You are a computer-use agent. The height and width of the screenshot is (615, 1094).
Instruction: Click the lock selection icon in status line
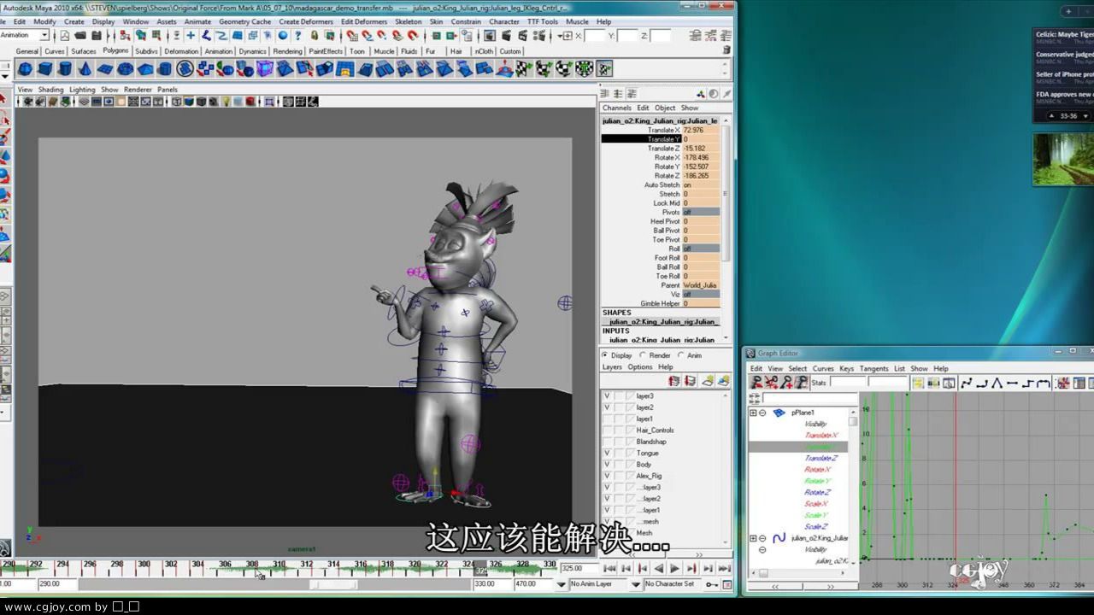315,36
